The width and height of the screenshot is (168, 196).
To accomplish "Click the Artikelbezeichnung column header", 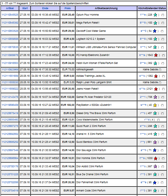I will click(x=106, y=8).
